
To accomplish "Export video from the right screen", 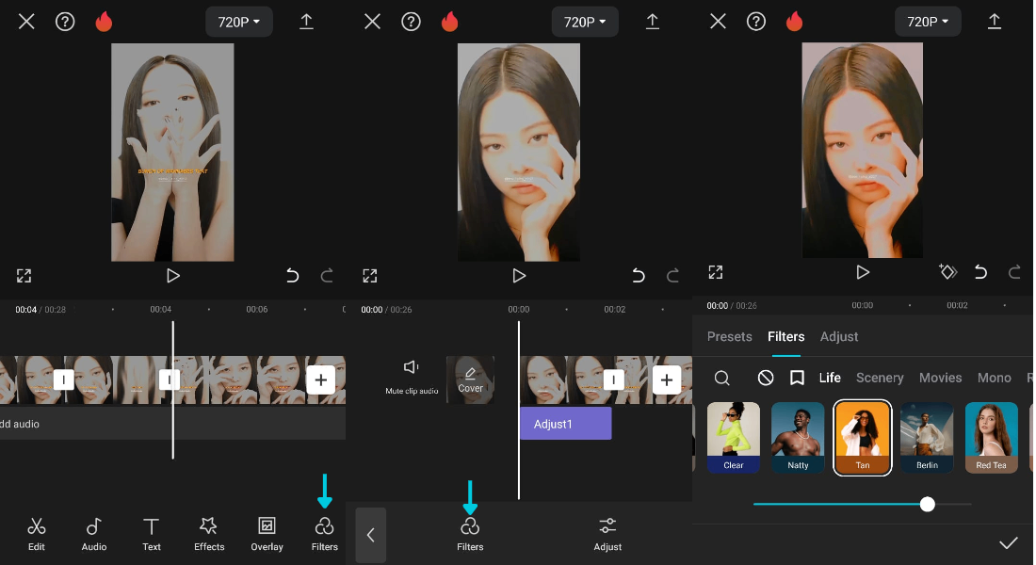I will 995,21.
